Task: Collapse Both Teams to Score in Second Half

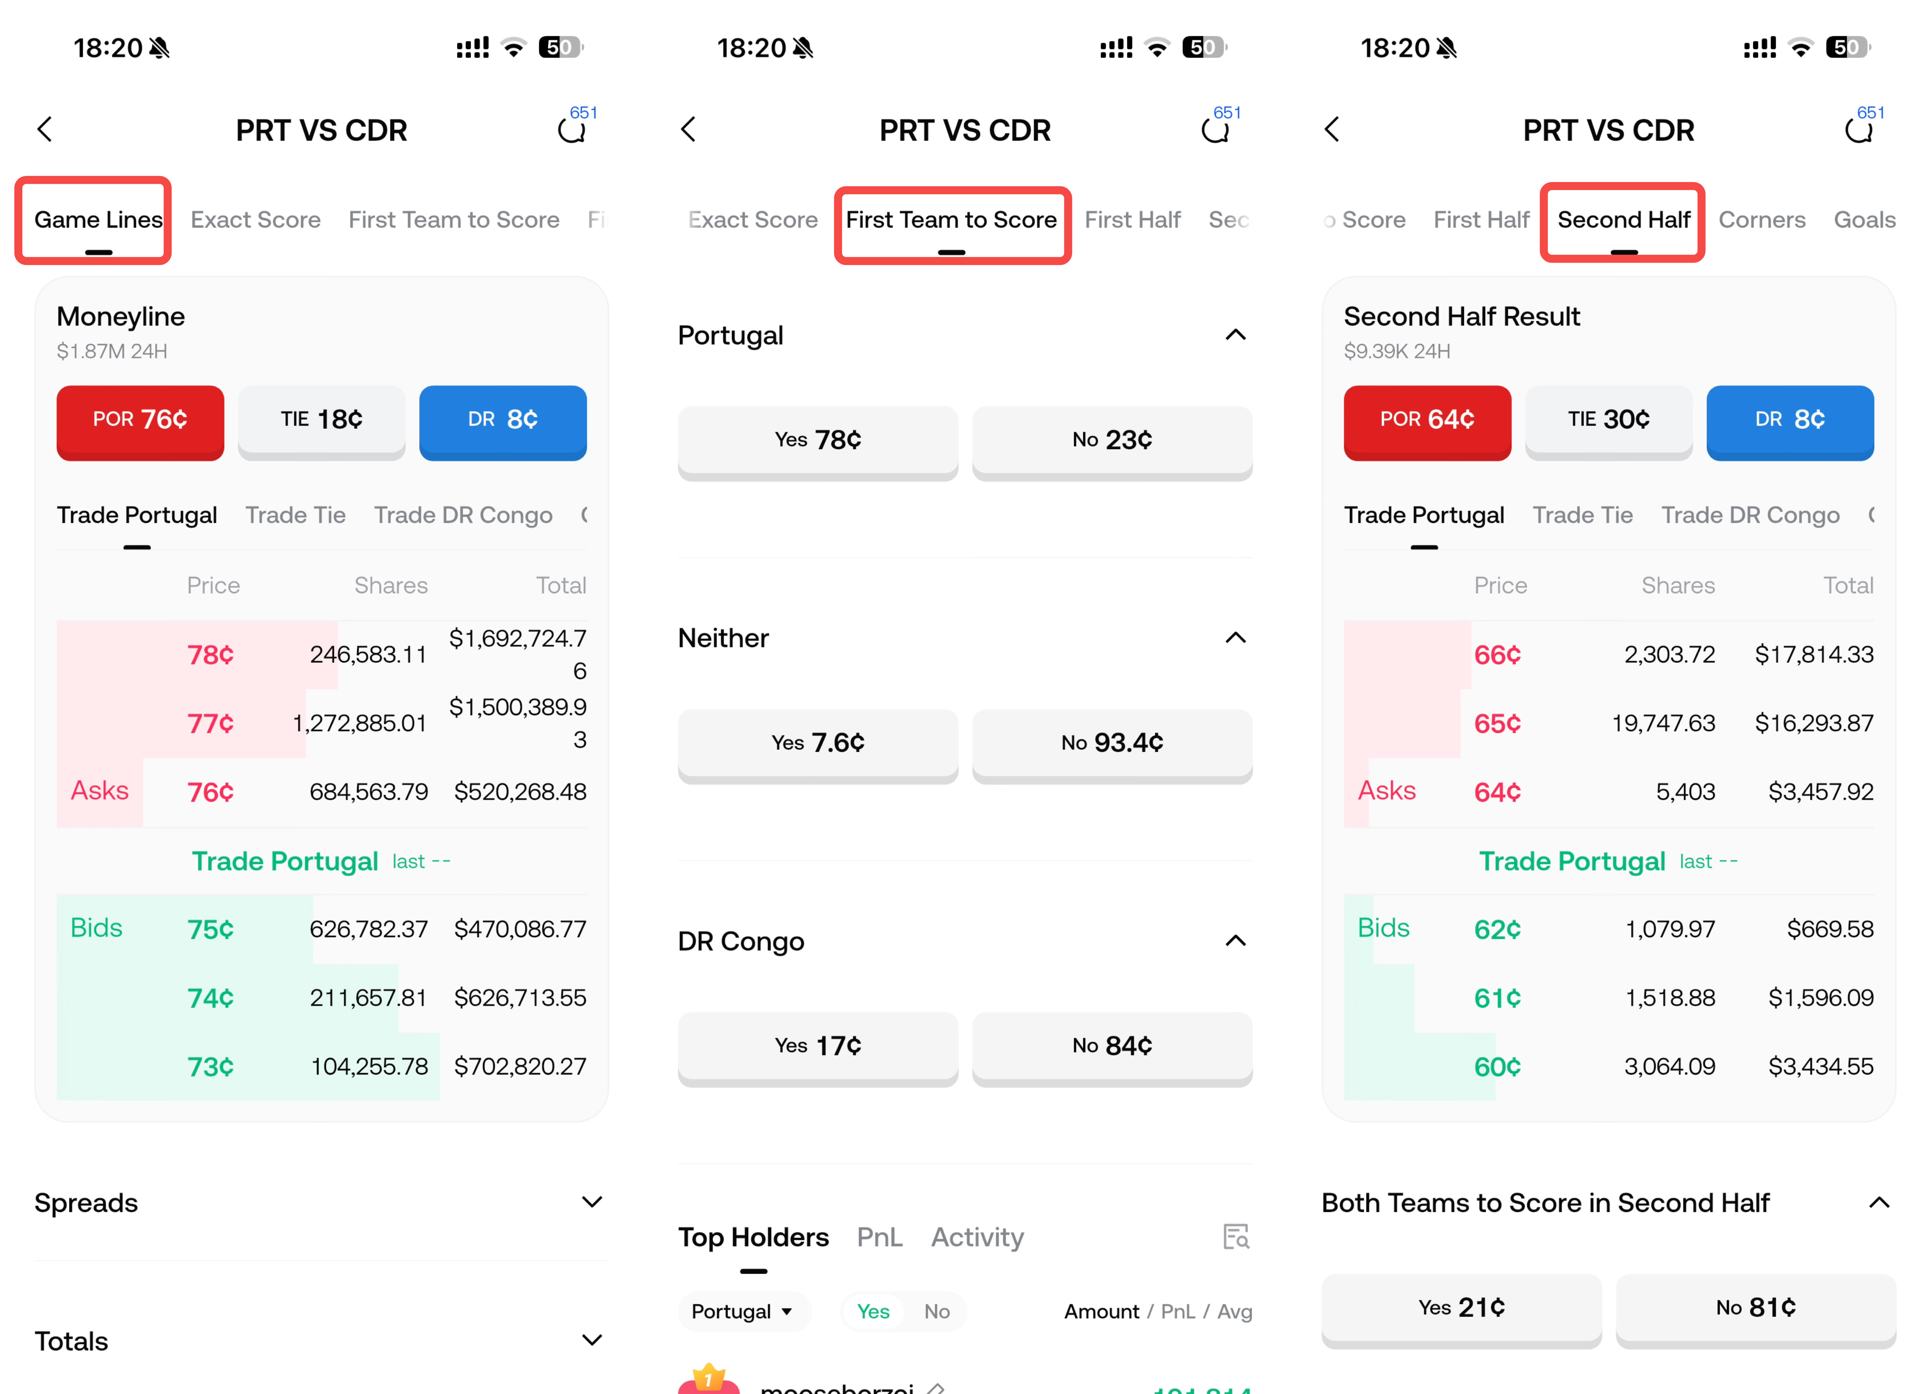Action: tap(1879, 1202)
